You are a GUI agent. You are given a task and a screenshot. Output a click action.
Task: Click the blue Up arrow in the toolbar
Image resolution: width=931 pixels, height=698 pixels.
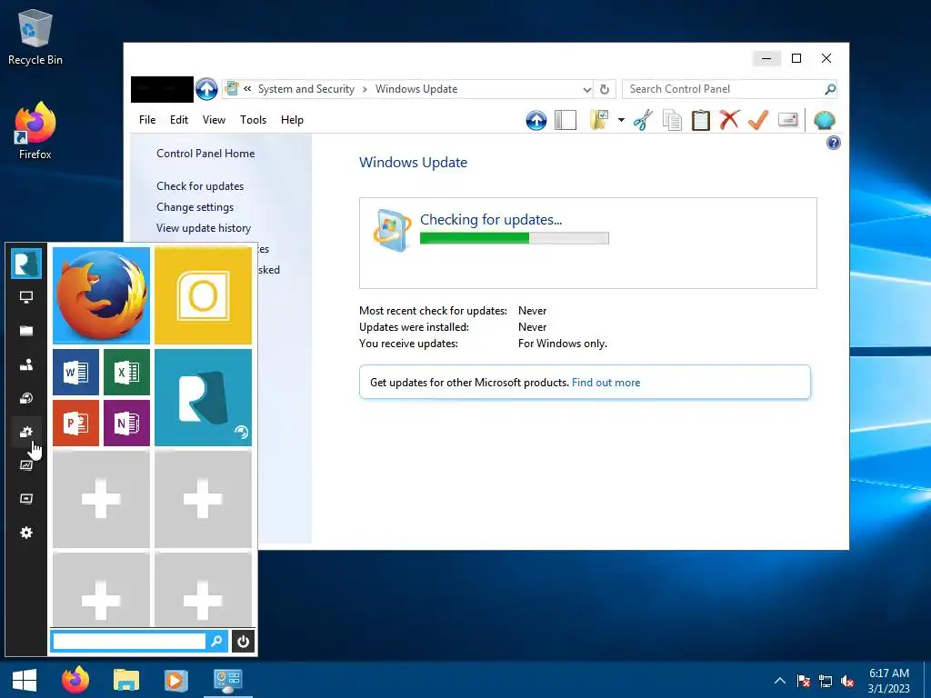click(x=536, y=121)
